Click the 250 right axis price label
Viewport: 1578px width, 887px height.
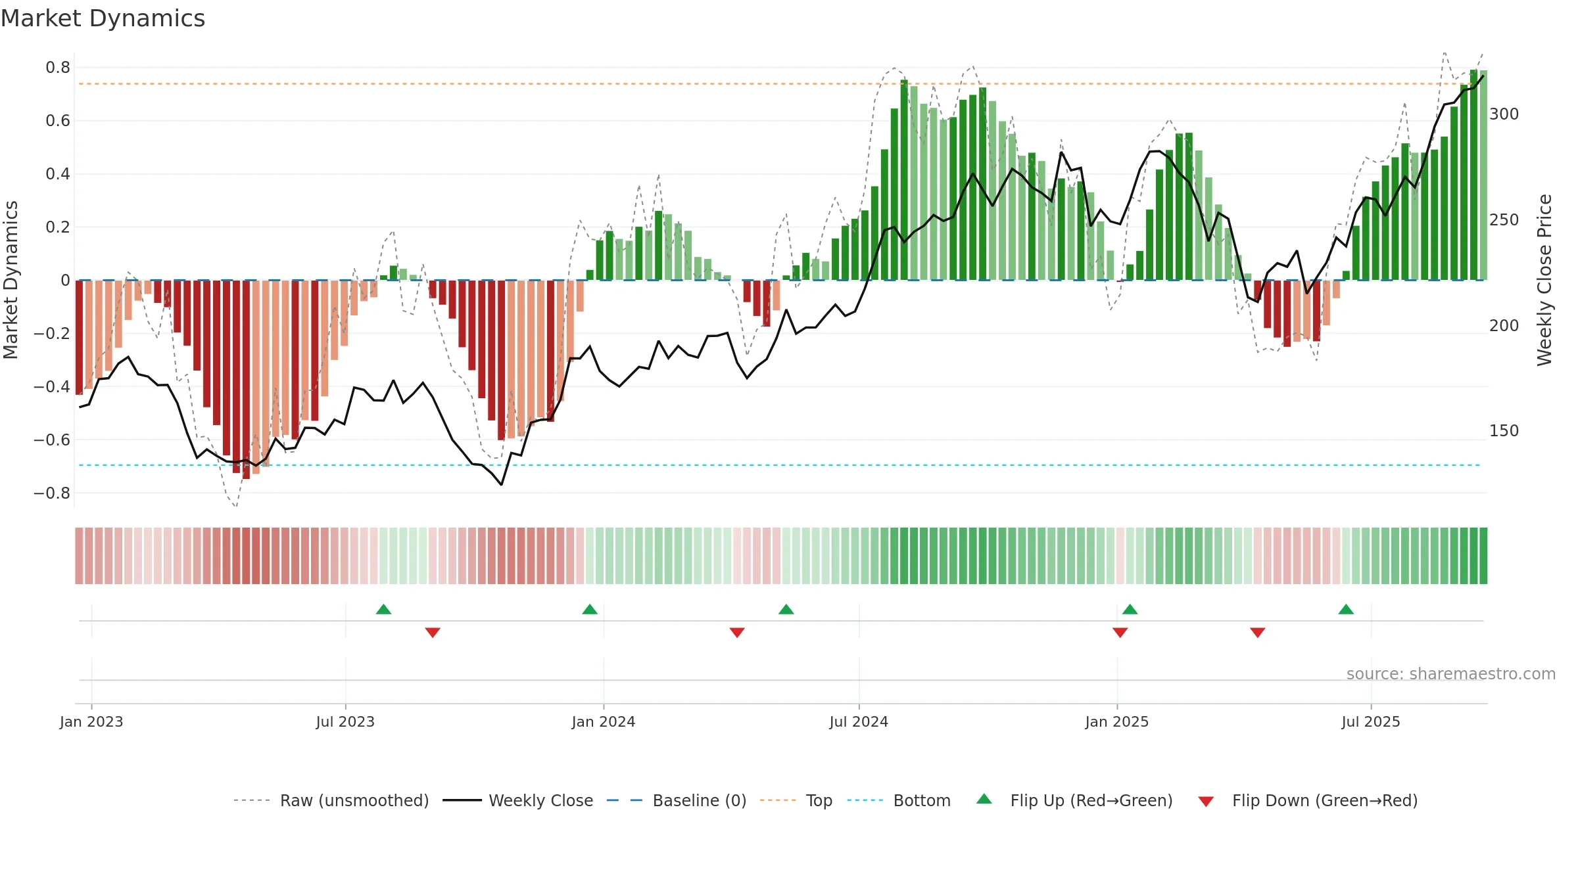pyautogui.click(x=1504, y=220)
